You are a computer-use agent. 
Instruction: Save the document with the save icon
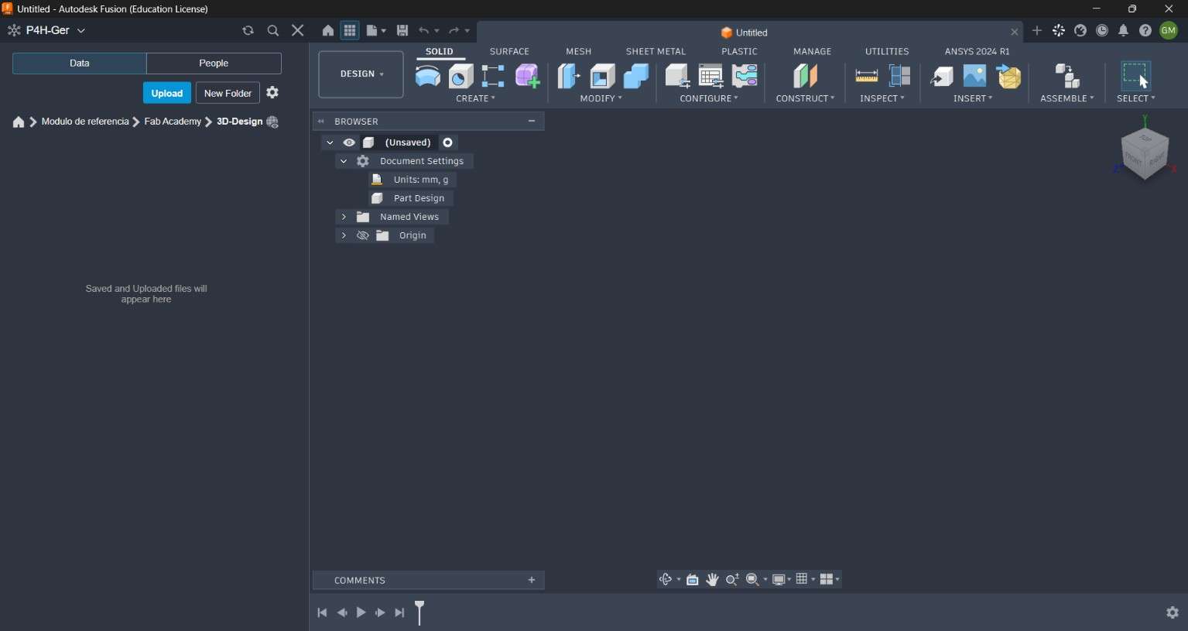402,31
